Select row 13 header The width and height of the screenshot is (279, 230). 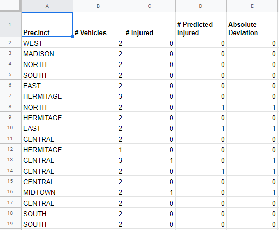coord(10,160)
